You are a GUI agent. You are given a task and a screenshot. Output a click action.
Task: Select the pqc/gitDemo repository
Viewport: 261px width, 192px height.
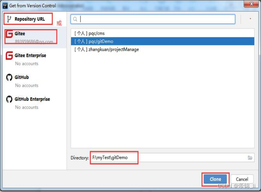(163, 41)
